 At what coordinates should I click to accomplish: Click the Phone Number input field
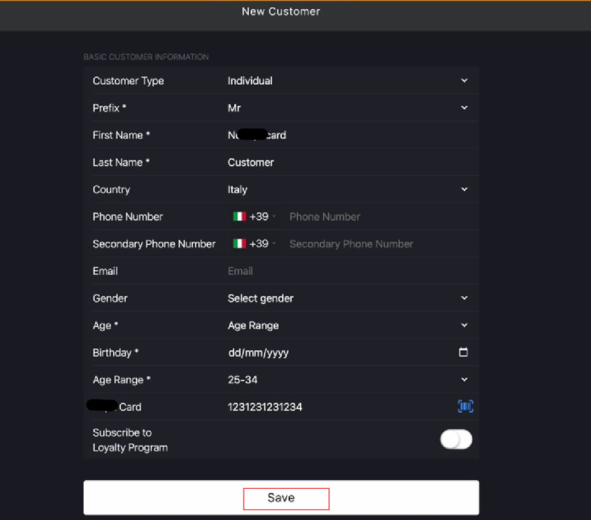pyautogui.click(x=381, y=216)
